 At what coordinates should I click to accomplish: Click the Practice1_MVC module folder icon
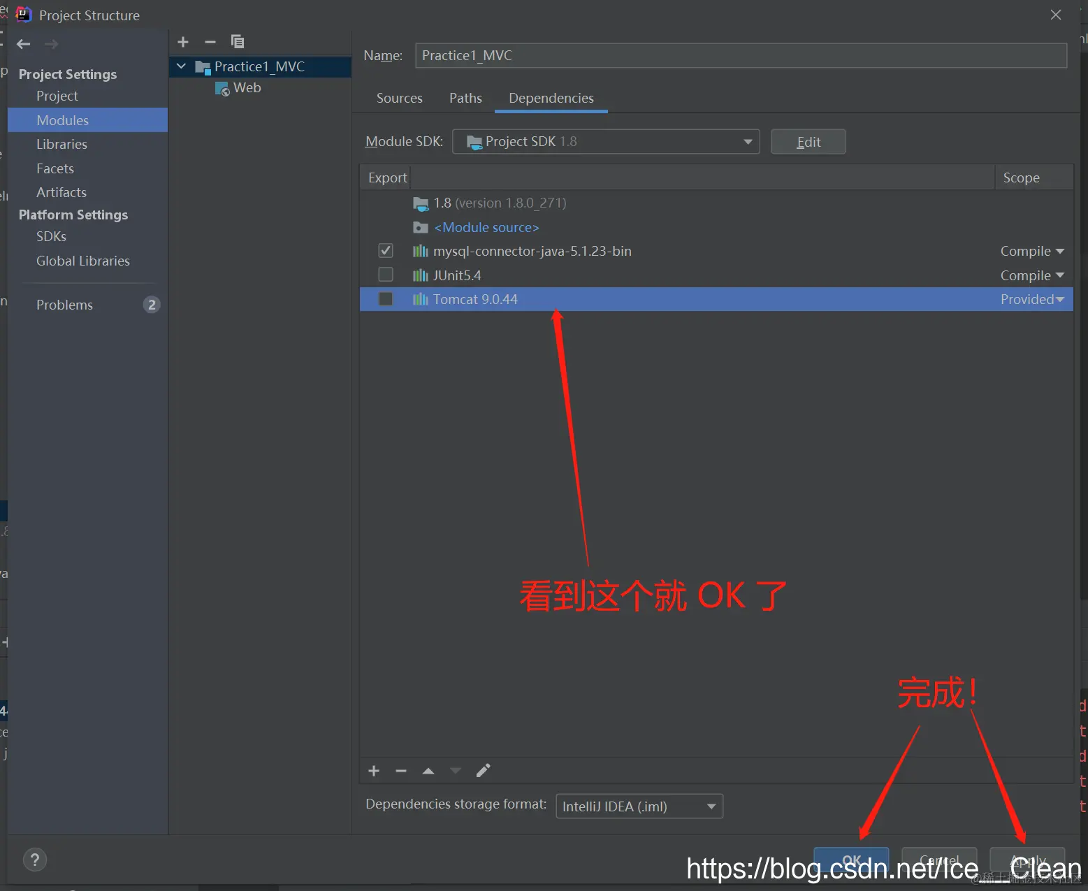tap(203, 67)
